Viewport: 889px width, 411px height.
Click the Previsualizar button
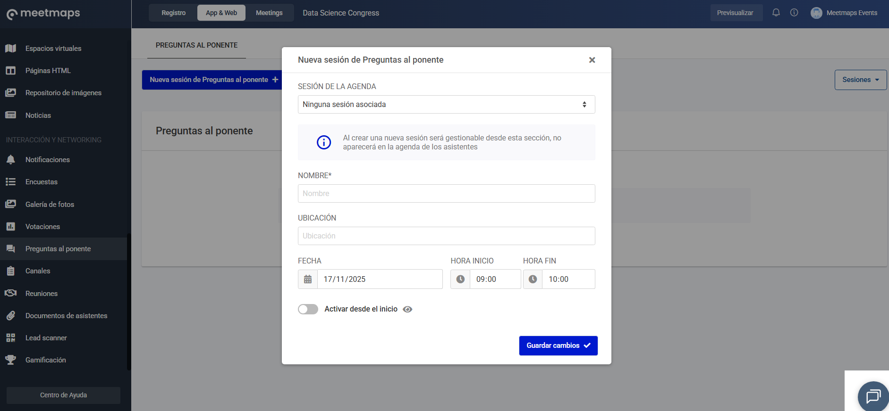click(x=735, y=13)
